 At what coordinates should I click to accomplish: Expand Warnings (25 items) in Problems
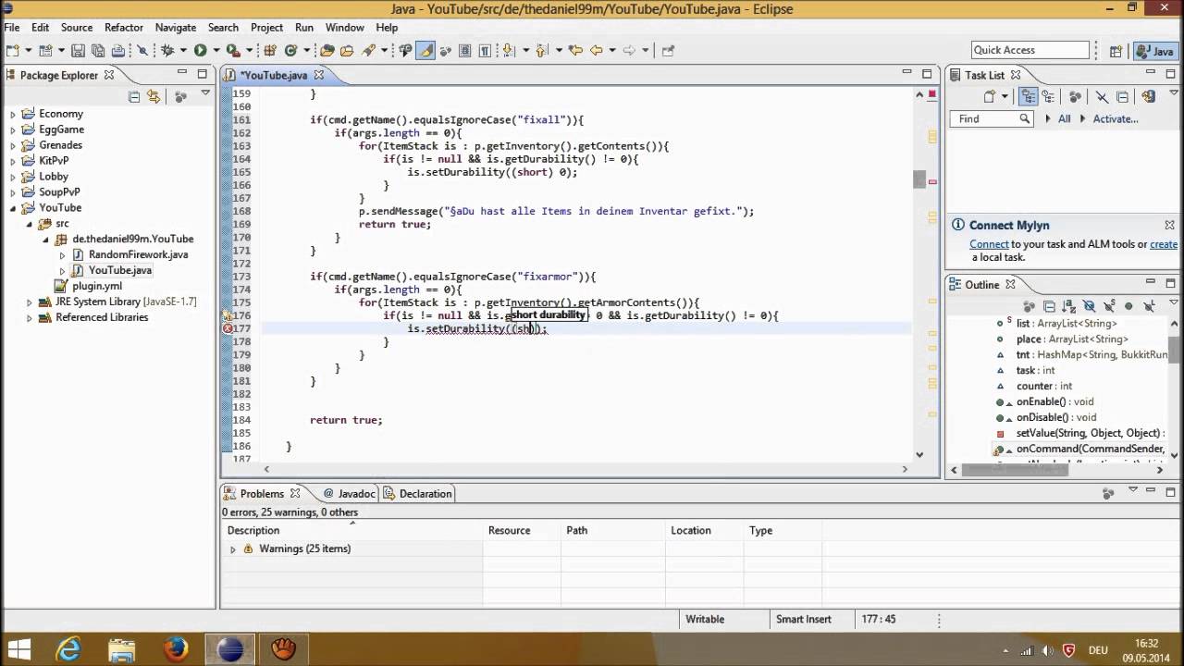(x=233, y=549)
